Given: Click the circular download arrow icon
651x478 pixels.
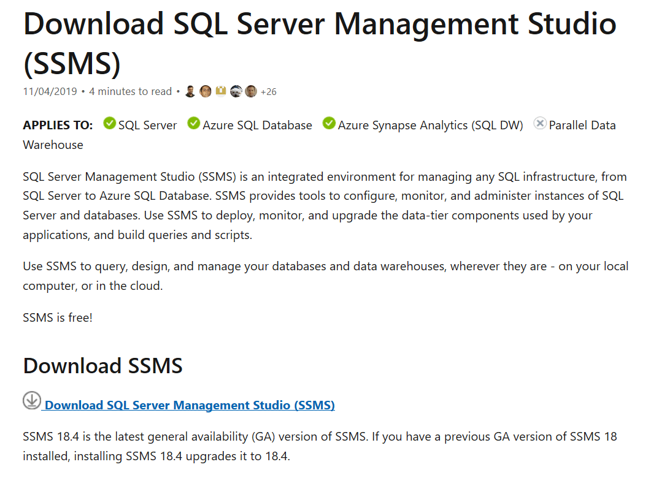Looking at the screenshot, I should (32, 400).
